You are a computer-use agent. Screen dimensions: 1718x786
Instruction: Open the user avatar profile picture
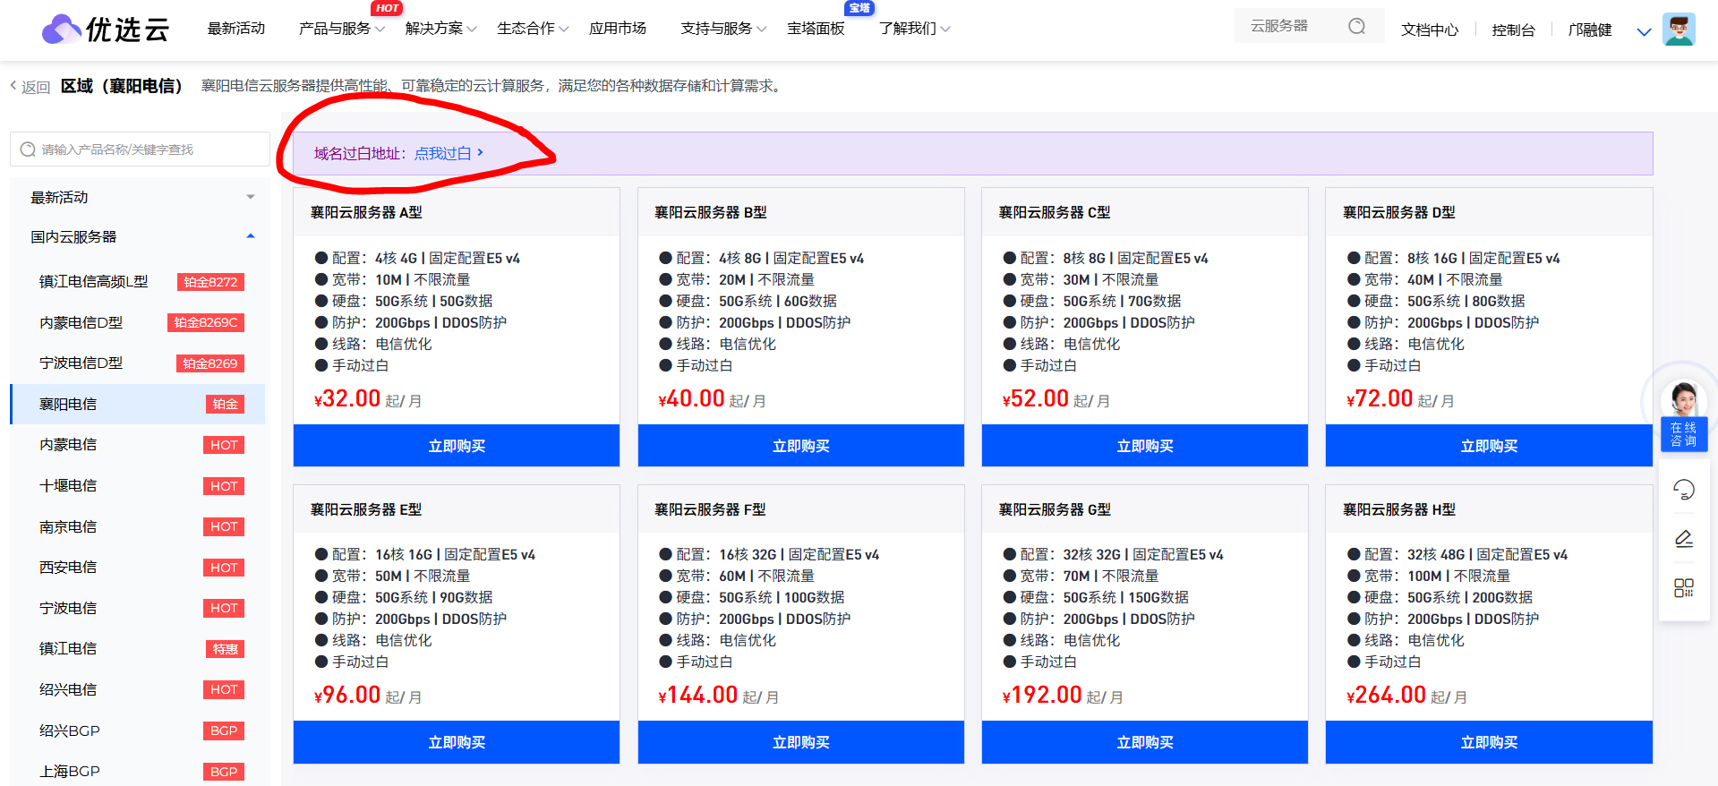pyautogui.click(x=1678, y=30)
